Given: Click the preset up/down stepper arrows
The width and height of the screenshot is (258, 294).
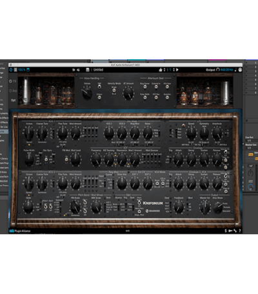Looking at the screenshot, I should [x=164, y=69].
